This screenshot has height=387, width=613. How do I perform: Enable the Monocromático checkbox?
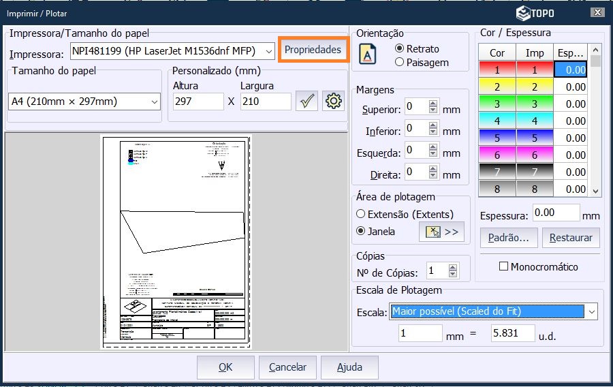click(x=504, y=266)
